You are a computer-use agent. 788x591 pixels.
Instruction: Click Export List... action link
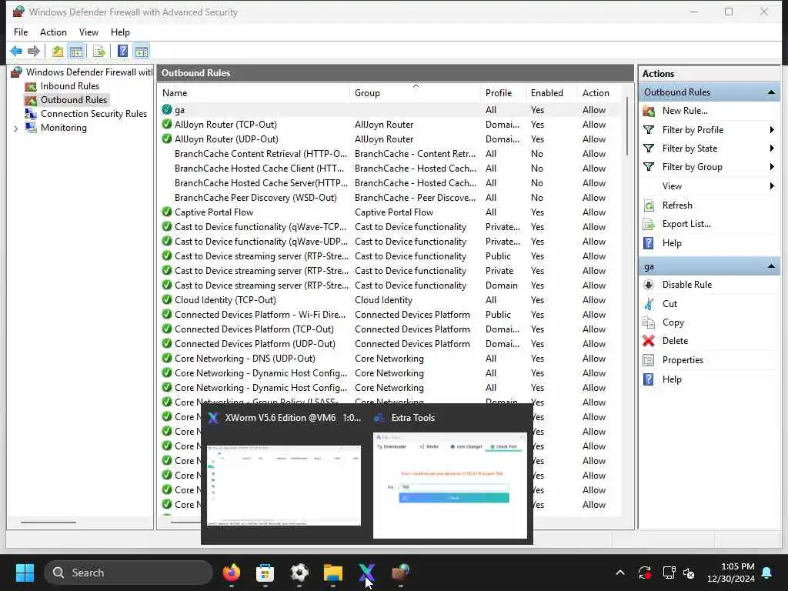[686, 224]
